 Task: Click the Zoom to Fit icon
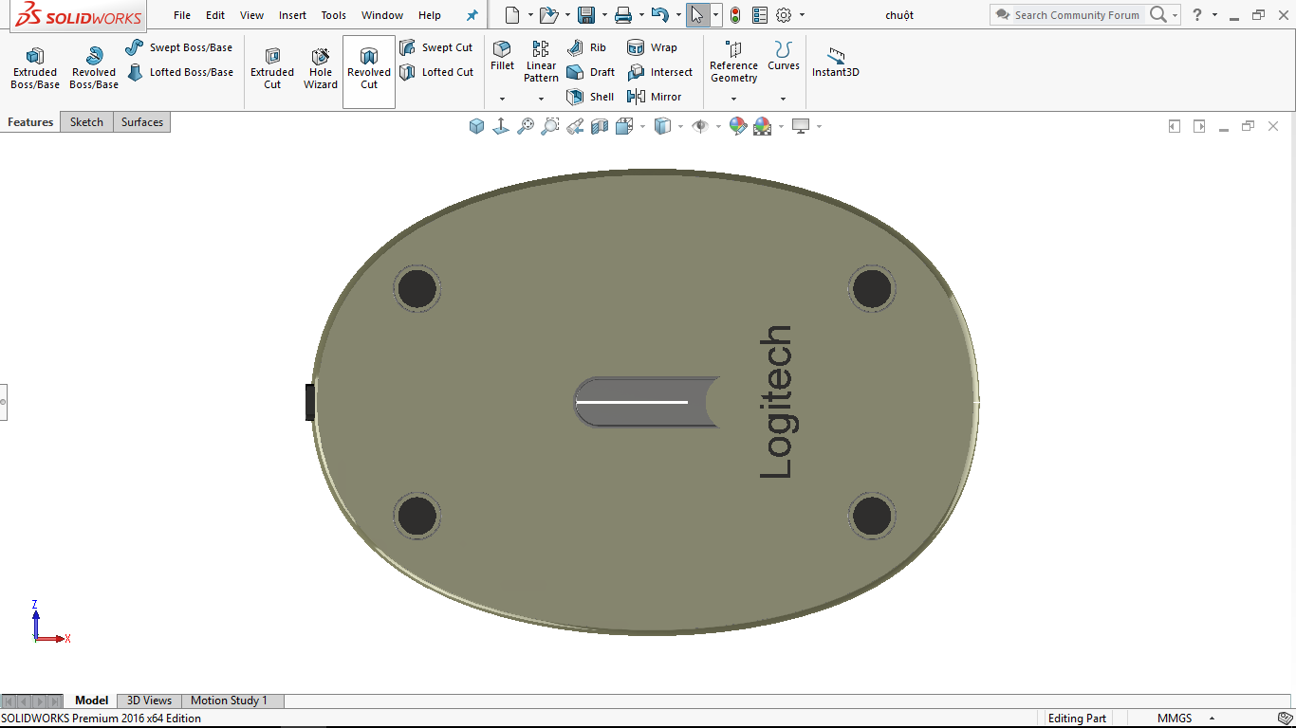[526, 126]
